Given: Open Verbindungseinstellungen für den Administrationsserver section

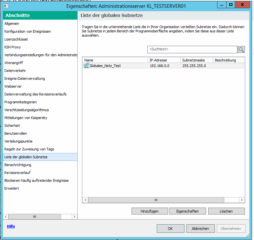Looking at the screenshot, I should (41, 55).
